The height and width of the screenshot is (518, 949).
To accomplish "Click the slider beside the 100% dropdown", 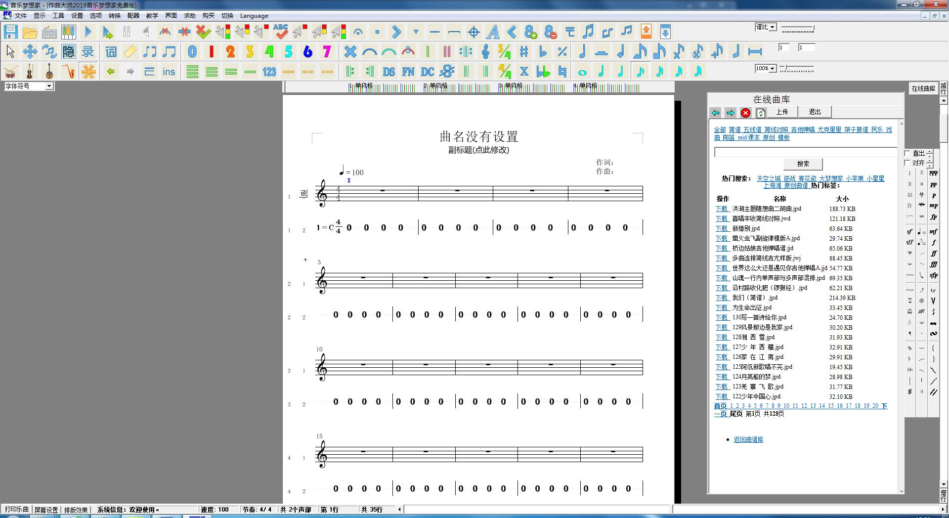I will 797,68.
